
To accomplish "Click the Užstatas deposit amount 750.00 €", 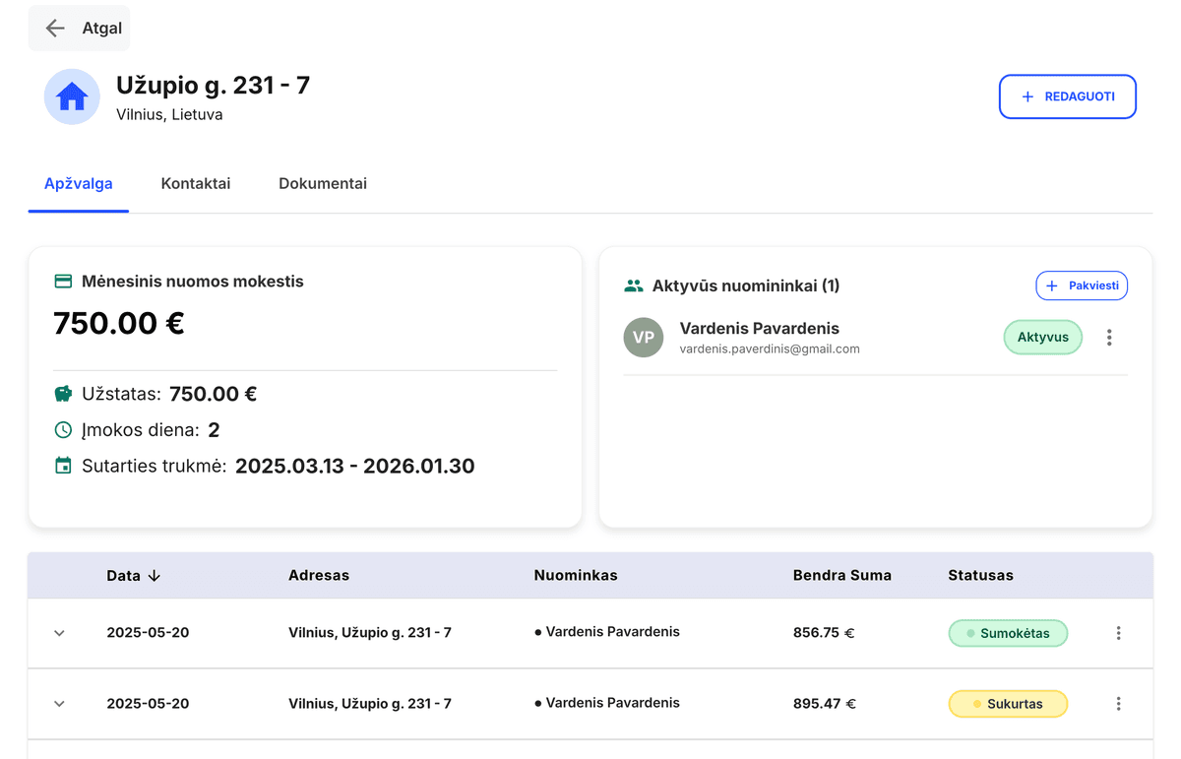I will click(x=214, y=394).
